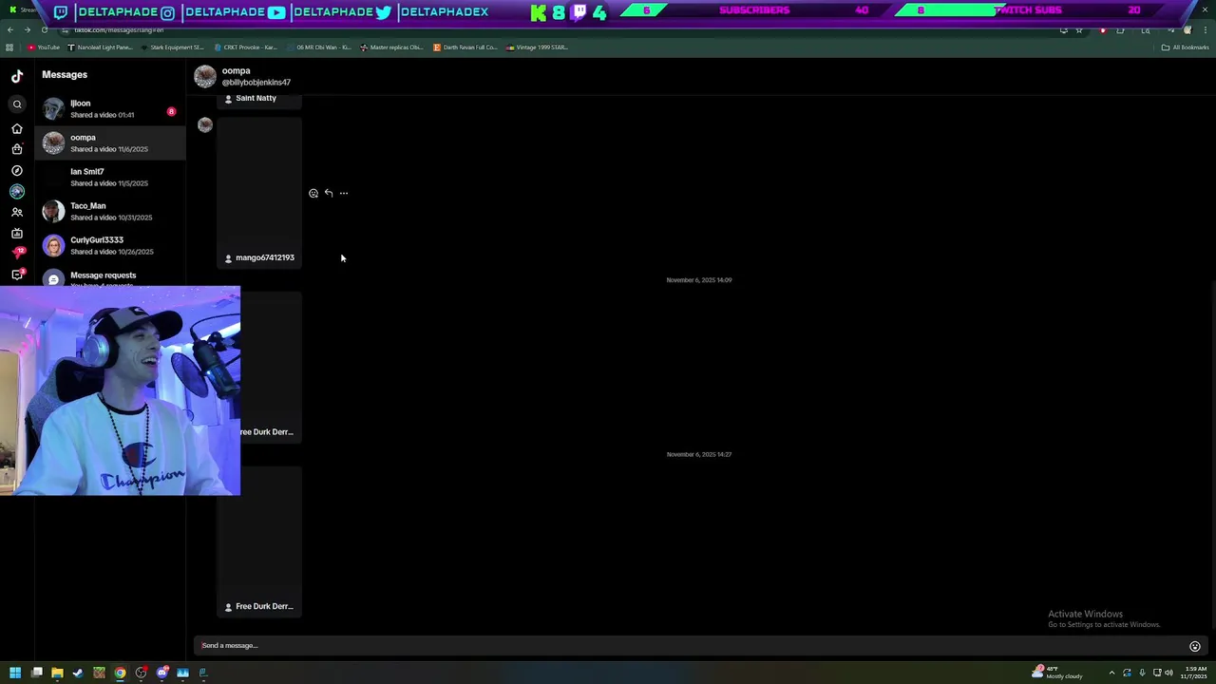The width and height of the screenshot is (1216, 684).
Task: Add reaction to mango67412193 message
Action: pos(313,193)
